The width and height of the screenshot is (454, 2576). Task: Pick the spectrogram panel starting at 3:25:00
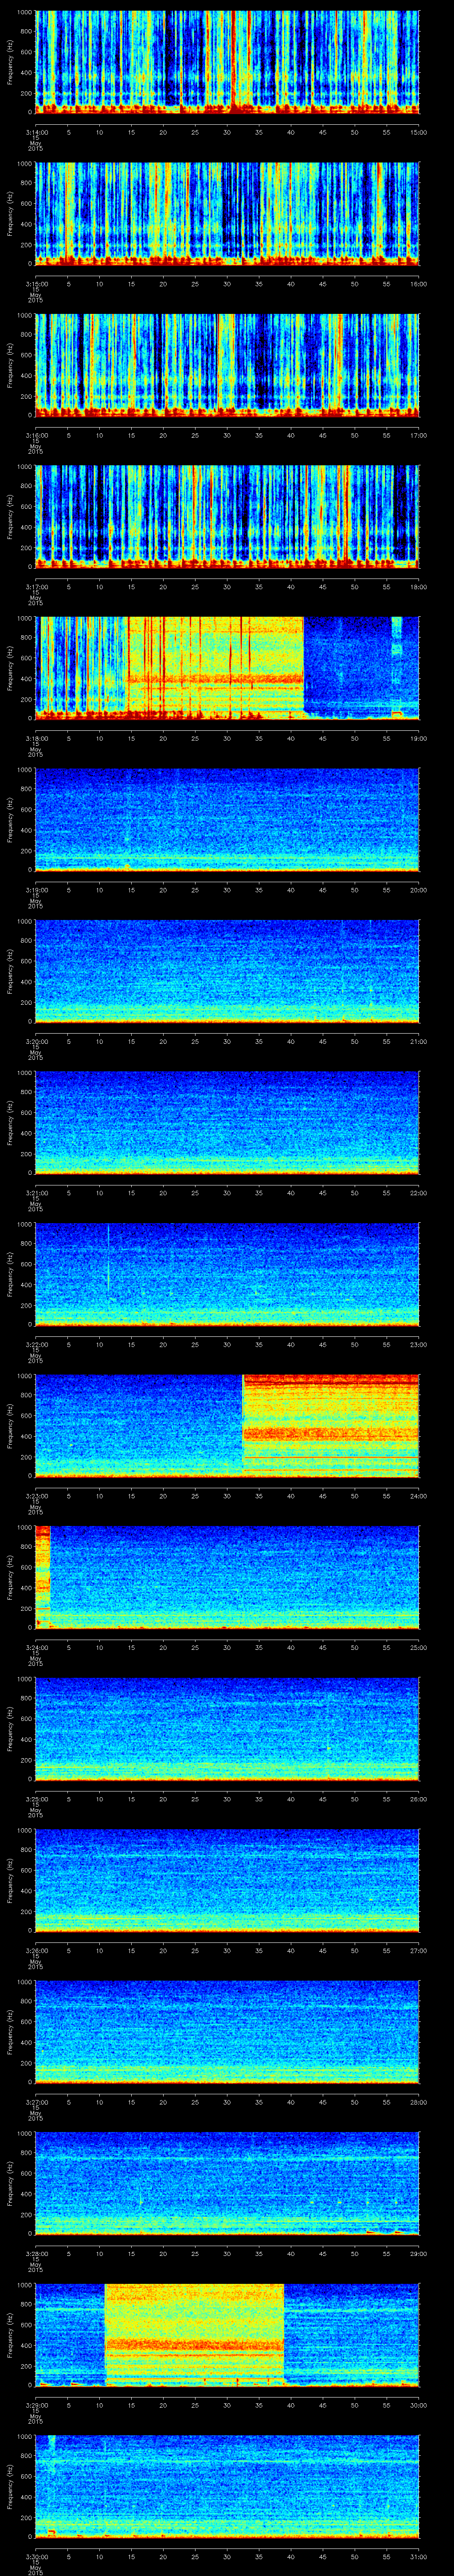227,1728
